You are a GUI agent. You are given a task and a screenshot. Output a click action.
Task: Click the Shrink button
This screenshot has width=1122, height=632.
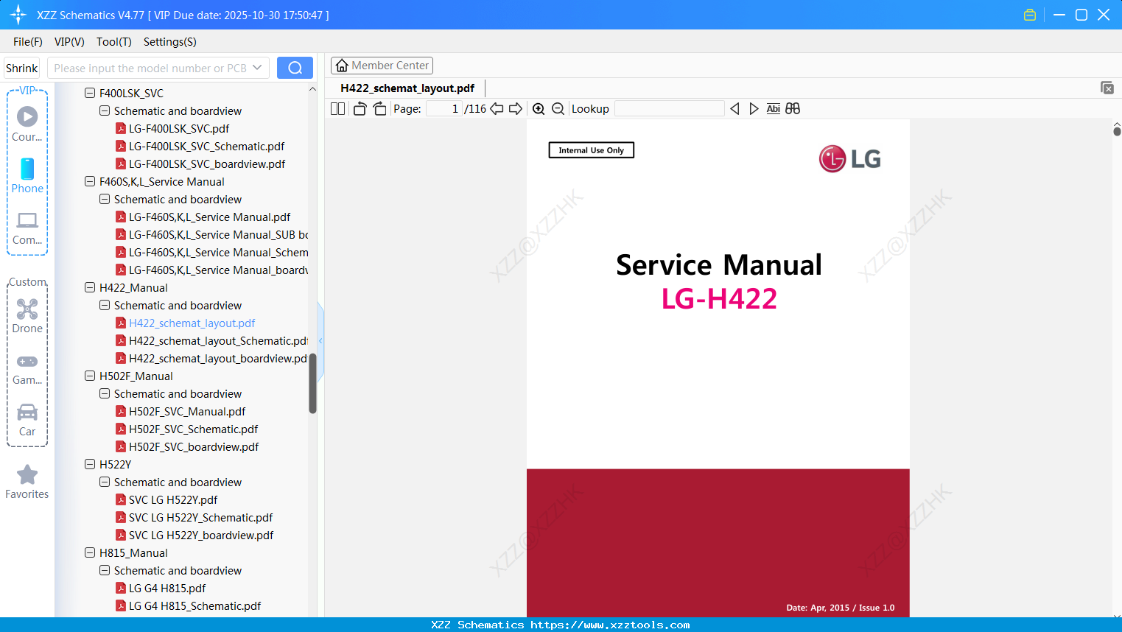21,67
